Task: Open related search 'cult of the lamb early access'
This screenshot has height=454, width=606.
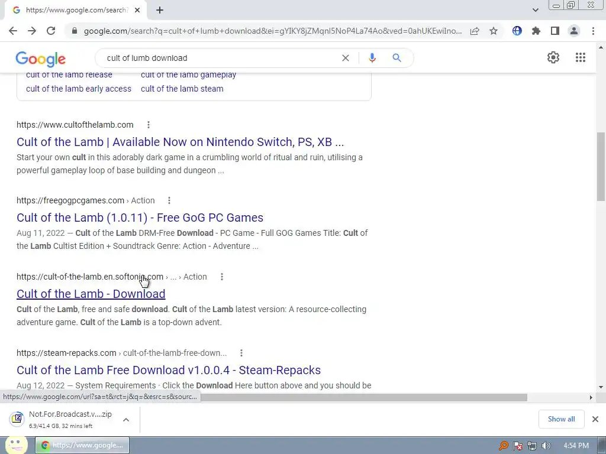Action: click(x=79, y=89)
